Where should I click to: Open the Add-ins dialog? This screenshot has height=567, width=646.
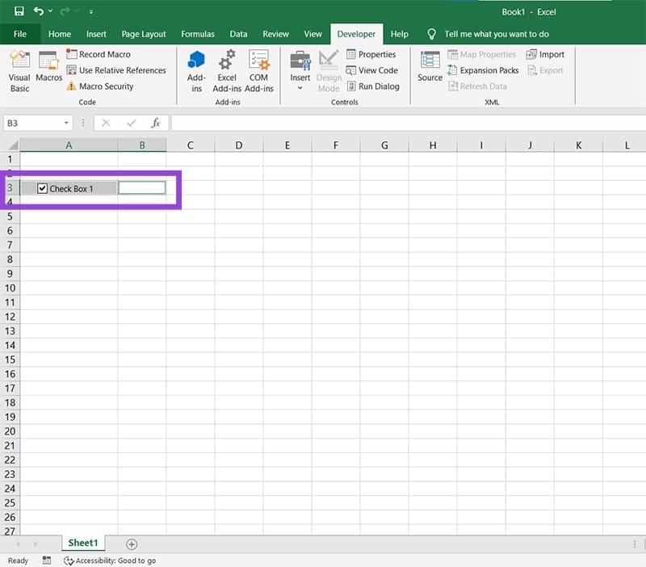(196, 71)
